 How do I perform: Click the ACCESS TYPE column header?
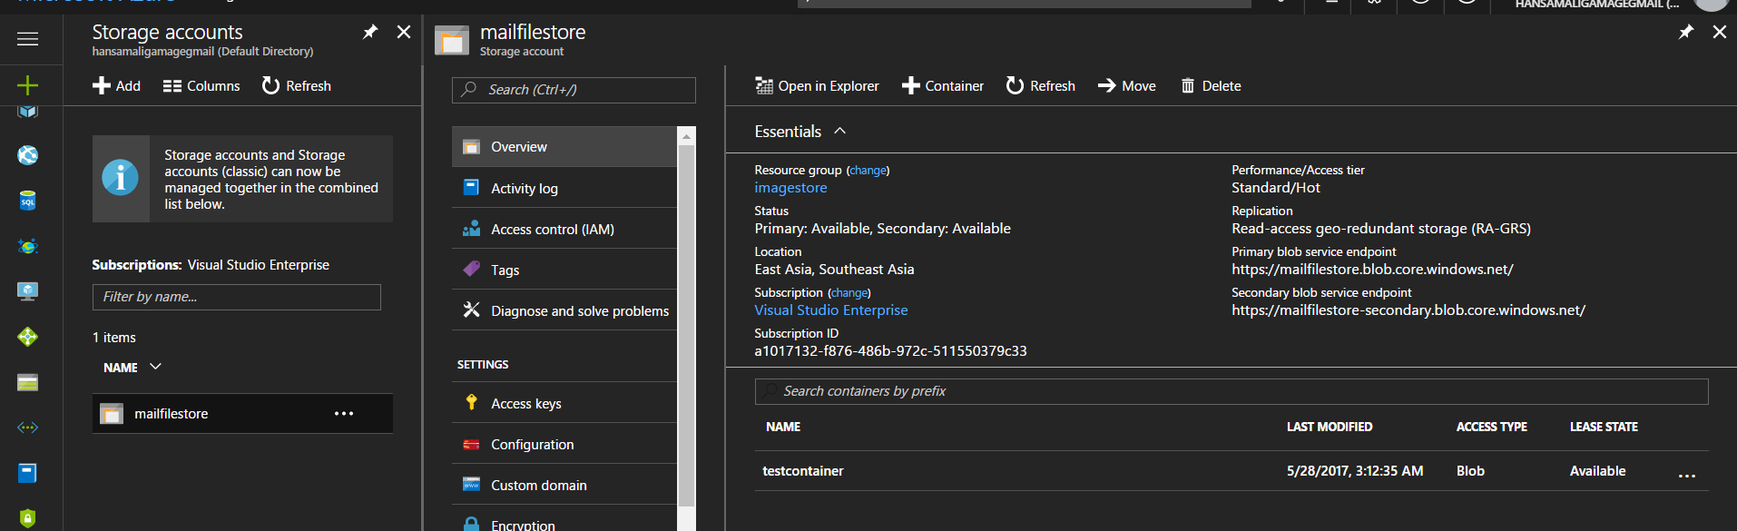[1492, 427]
